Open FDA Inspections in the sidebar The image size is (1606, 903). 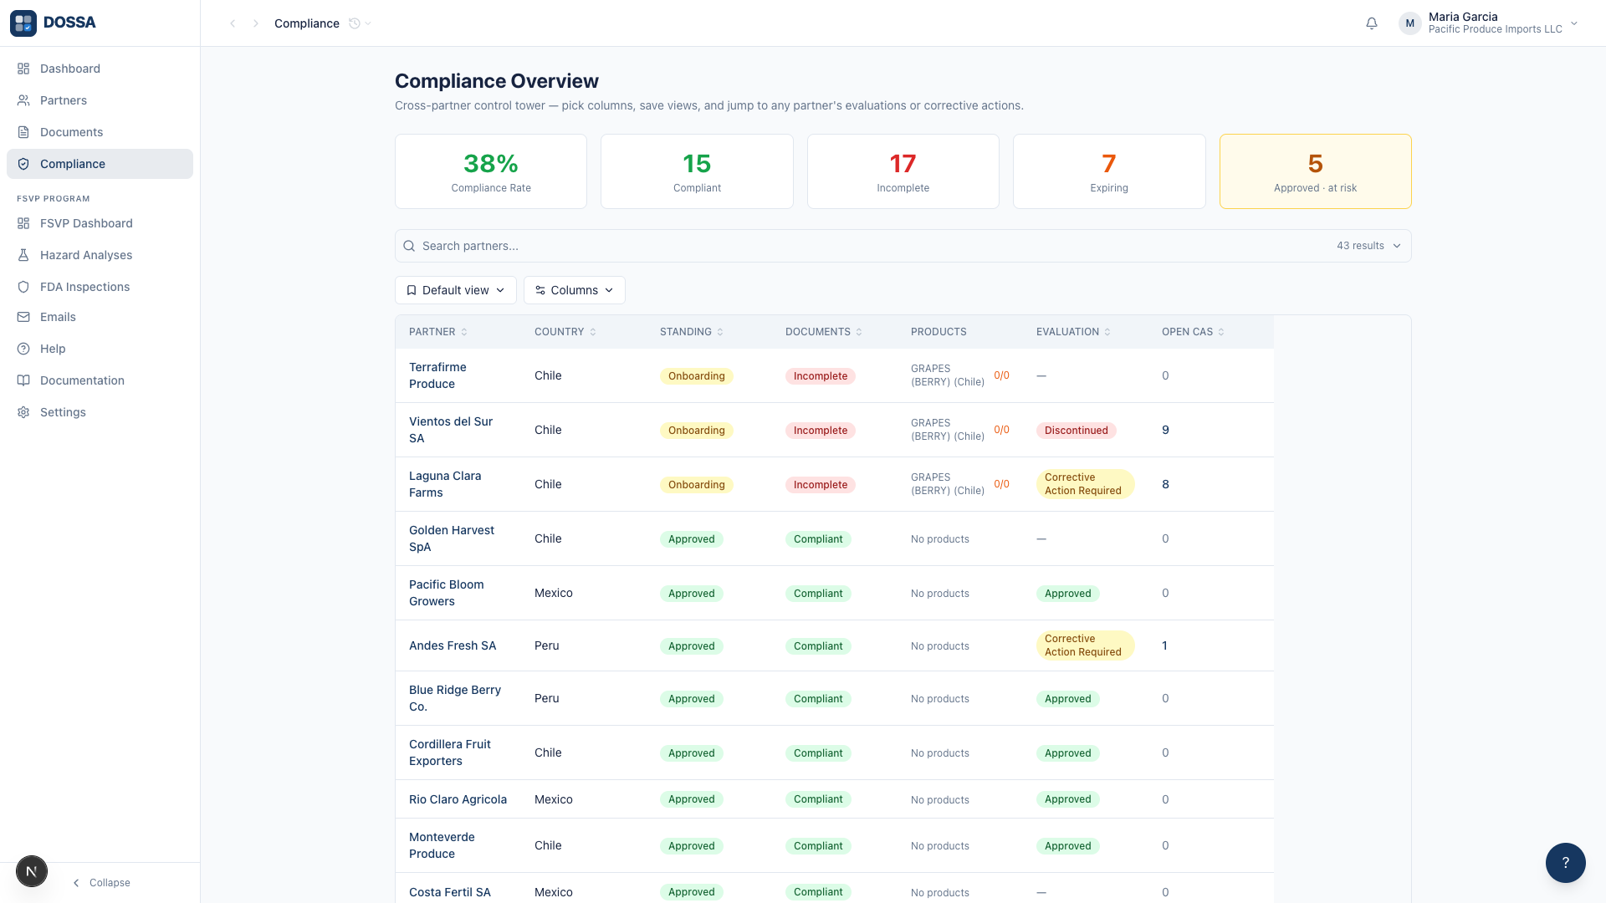(100, 287)
